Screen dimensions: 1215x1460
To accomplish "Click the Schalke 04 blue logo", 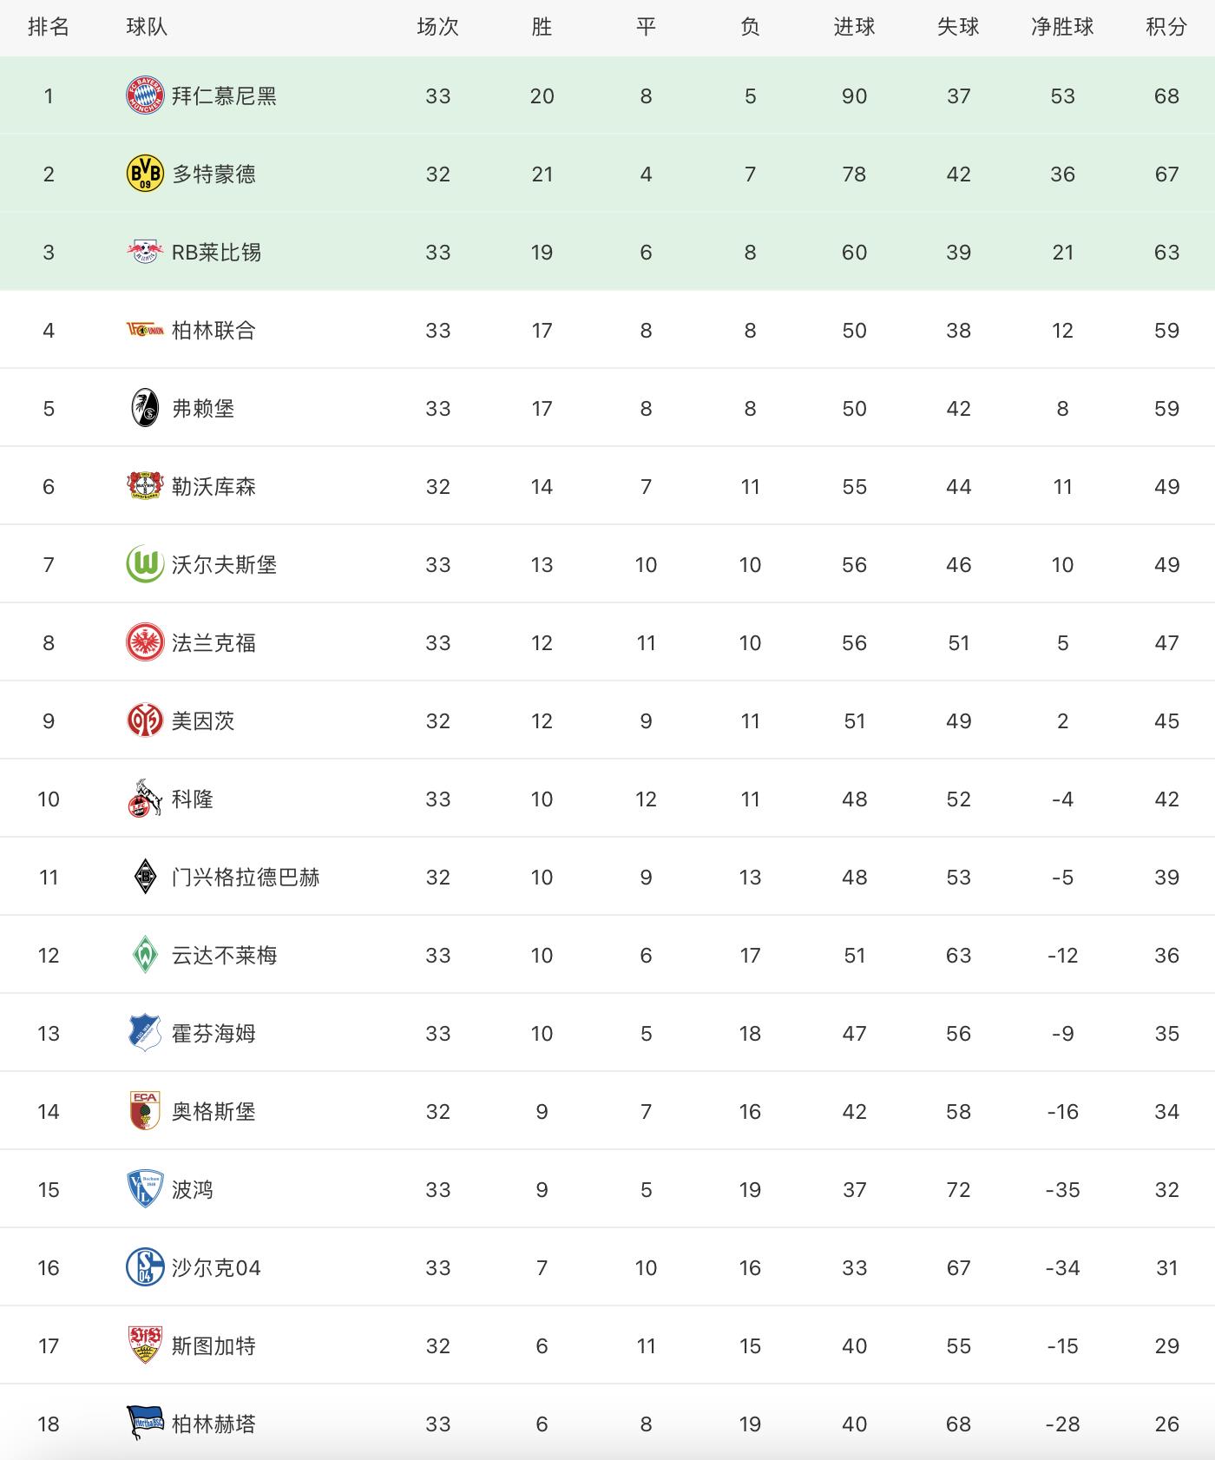I will click(145, 1267).
